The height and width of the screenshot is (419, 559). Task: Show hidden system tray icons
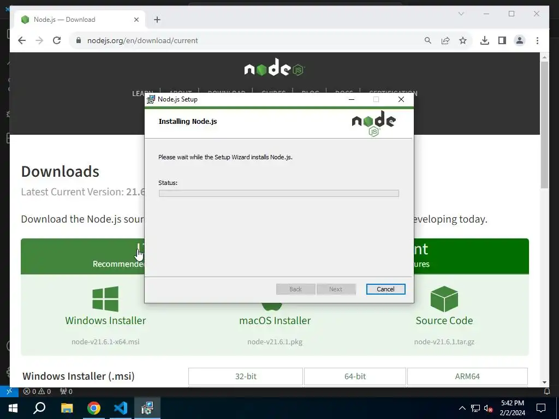tap(462, 408)
